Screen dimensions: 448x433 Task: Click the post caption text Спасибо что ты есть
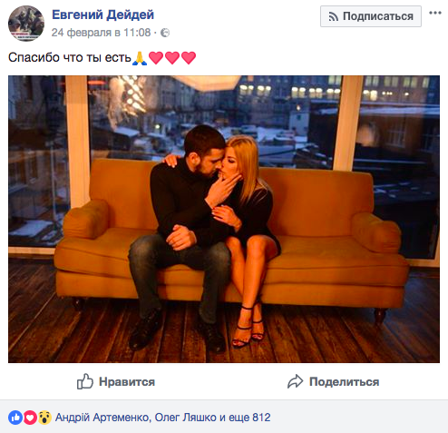tap(70, 57)
